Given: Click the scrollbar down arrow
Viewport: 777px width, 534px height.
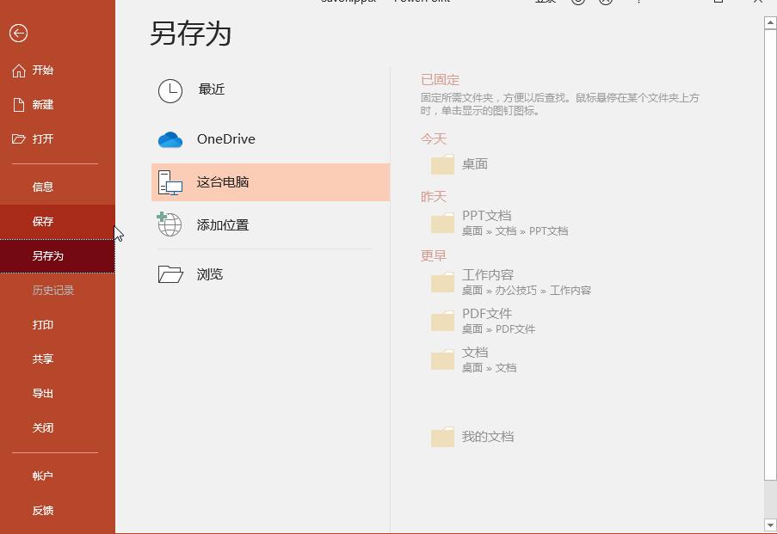Looking at the screenshot, I should tap(769, 527).
